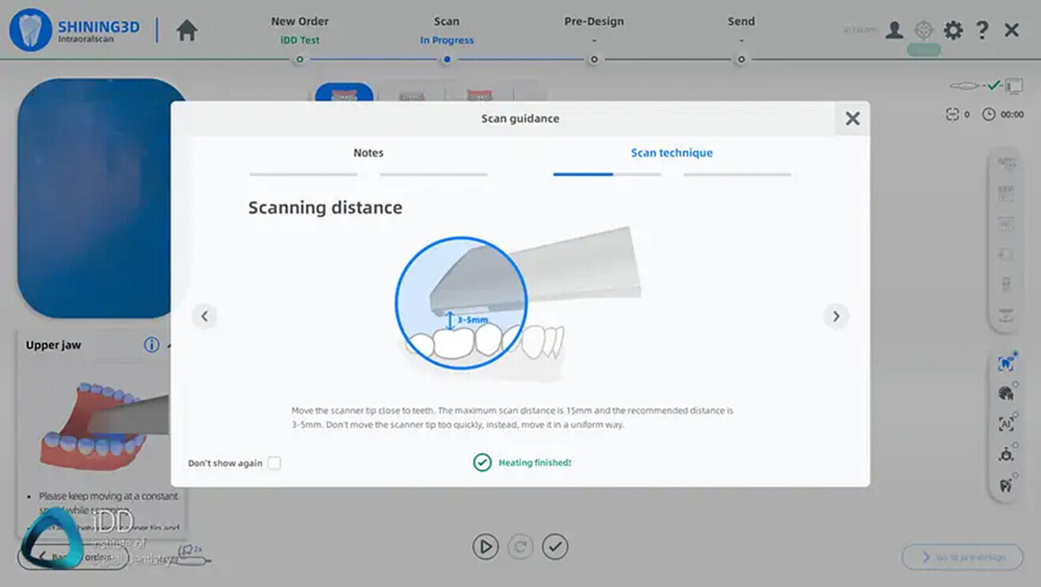1041x587 pixels.
Task: Open the Help question mark
Action: click(981, 30)
